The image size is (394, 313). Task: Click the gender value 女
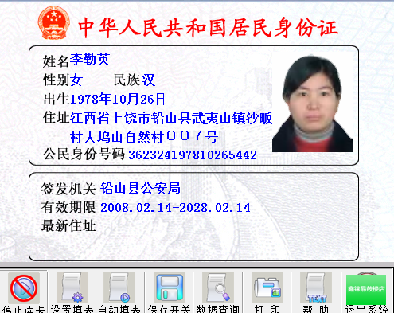pos(76,80)
